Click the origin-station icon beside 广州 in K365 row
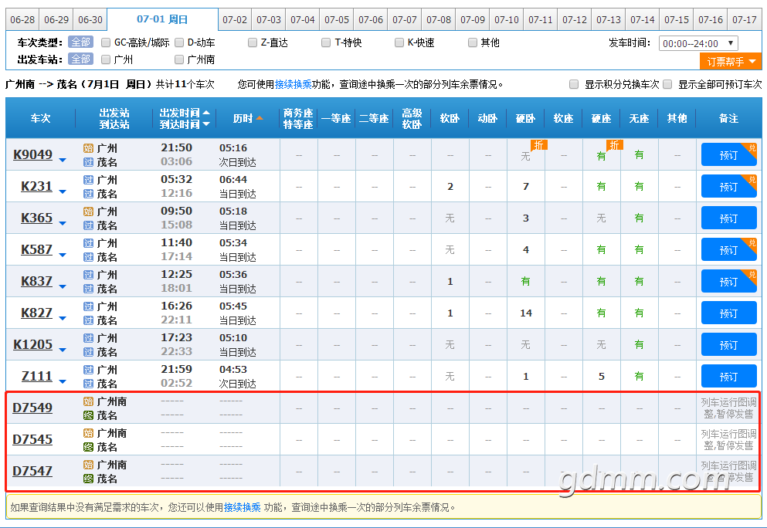Image resolution: width=767 pixels, height=528 pixels. (x=88, y=212)
